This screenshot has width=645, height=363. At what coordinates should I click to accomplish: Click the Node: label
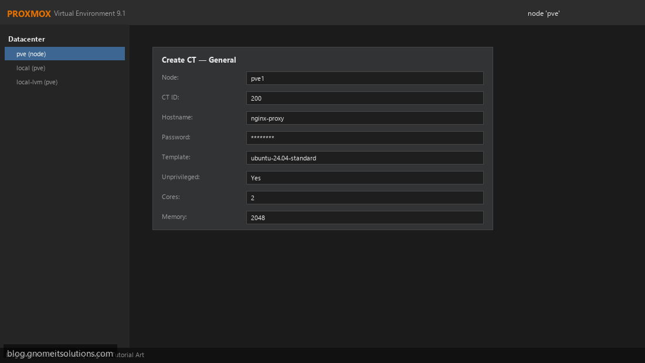(170, 77)
